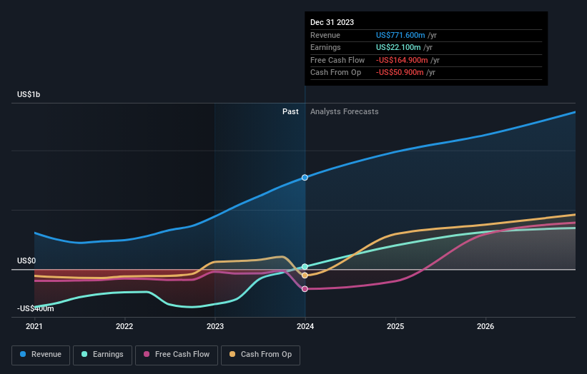Select the 2025 axis label
587x374 pixels.
(395, 326)
